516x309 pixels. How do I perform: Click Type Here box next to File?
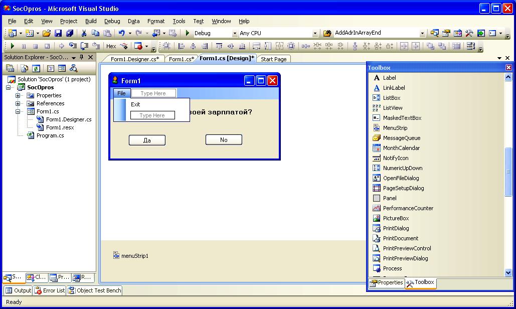153,93
